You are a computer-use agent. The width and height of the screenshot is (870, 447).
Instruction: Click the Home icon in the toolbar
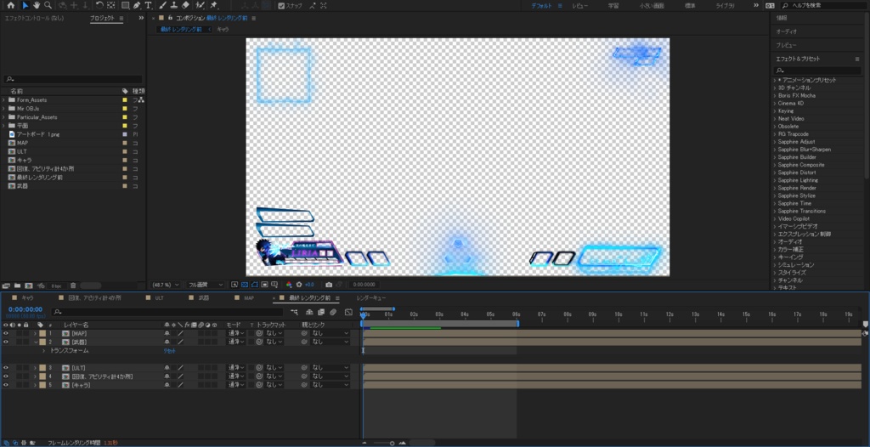point(10,5)
